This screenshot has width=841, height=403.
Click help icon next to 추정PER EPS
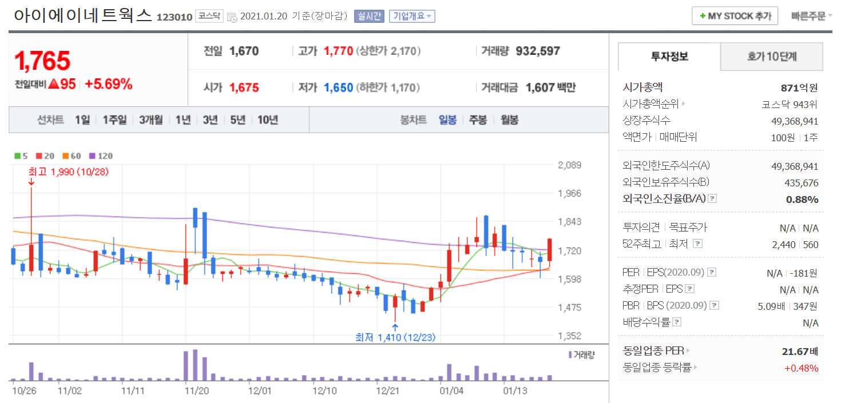(689, 289)
